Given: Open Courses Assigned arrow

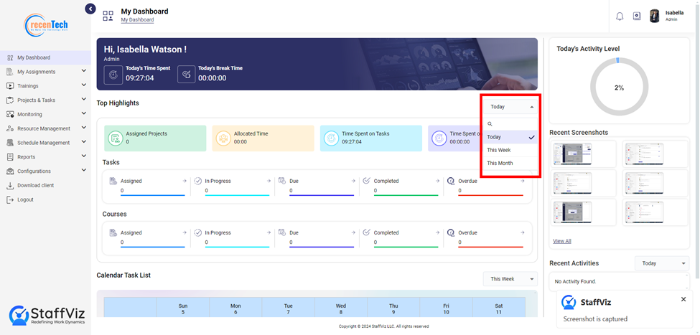Looking at the screenshot, I should pos(185,233).
